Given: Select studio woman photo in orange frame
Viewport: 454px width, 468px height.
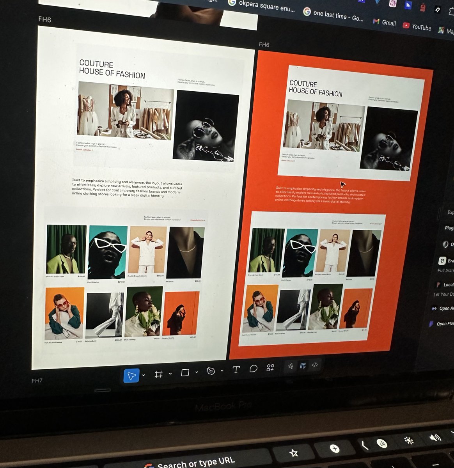Looking at the screenshot, I should [325, 125].
